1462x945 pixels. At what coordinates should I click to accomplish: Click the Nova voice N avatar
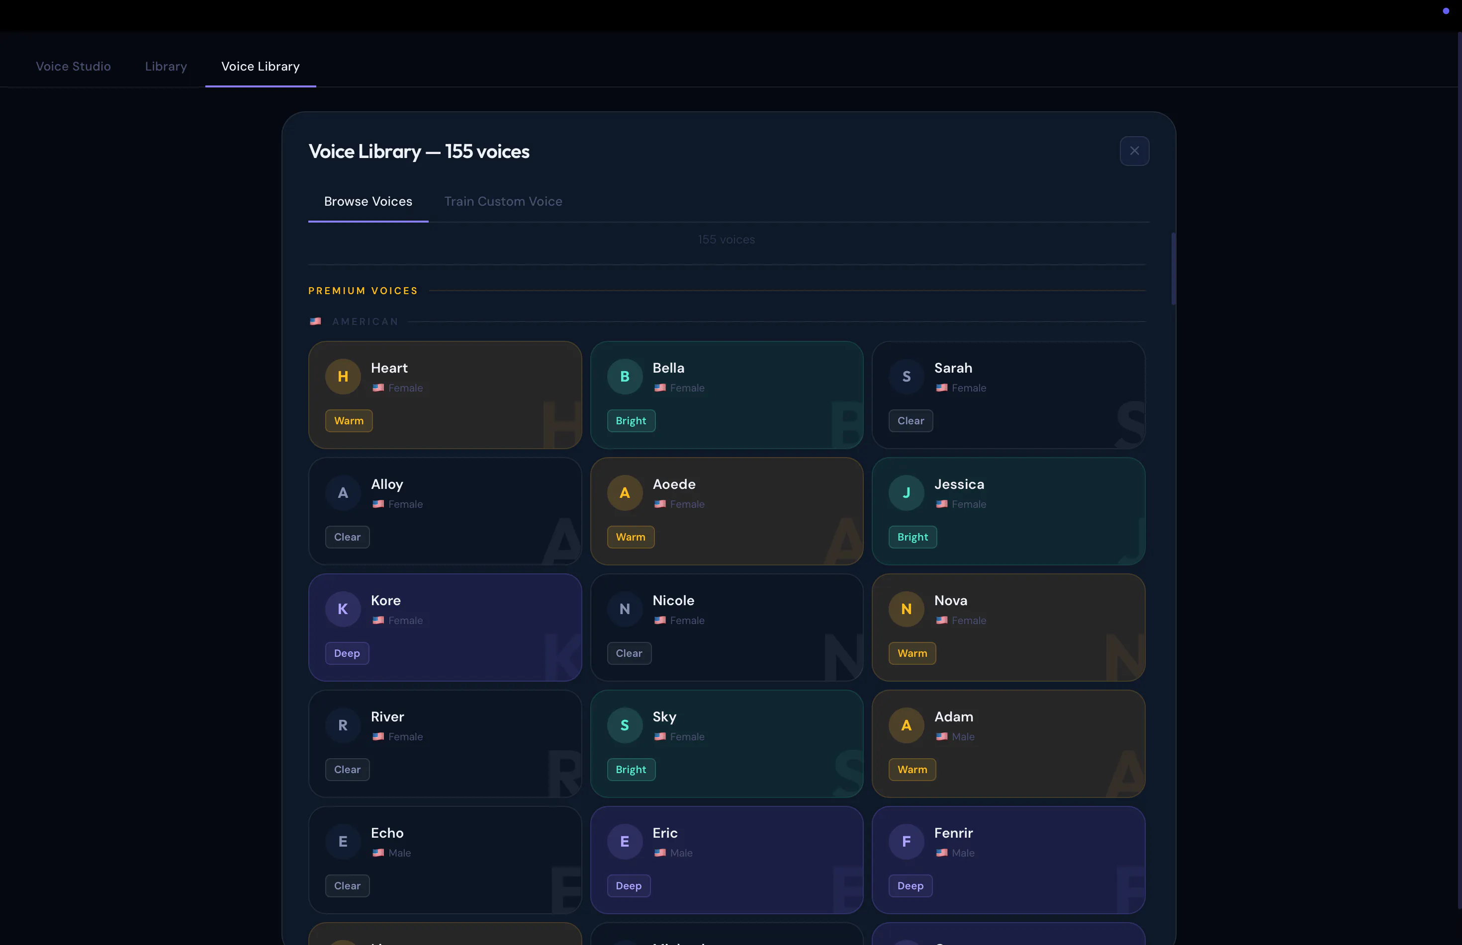tap(907, 609)
